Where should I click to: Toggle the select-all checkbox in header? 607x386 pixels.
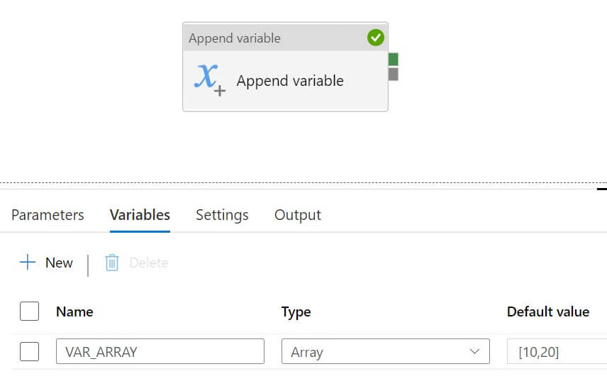click(30, 311)
